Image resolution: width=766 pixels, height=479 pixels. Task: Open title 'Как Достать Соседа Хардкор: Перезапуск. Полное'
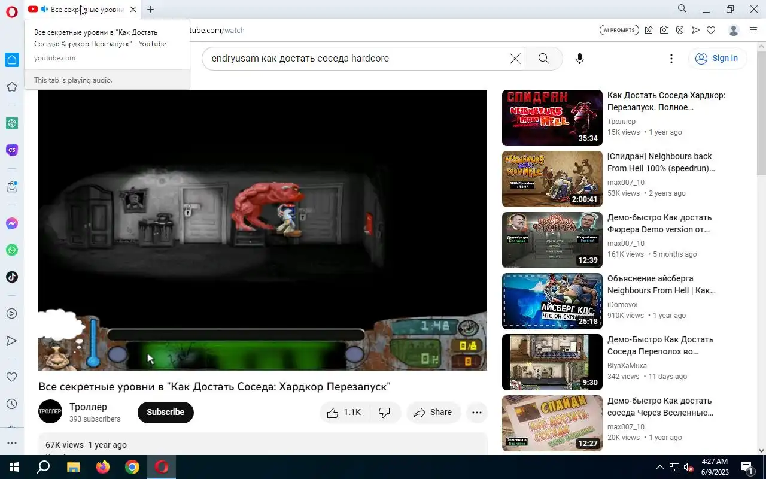(666, 101)
